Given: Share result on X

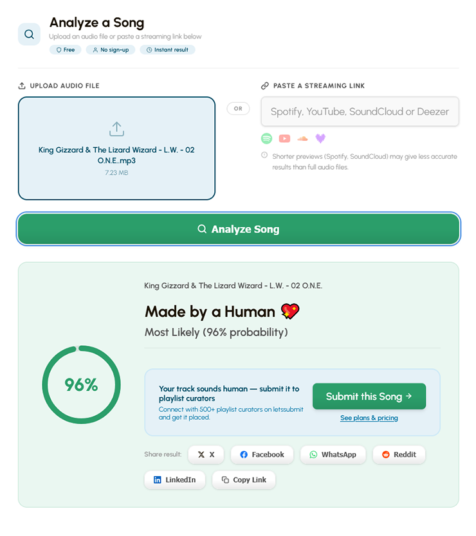Looking at the screenshot, I should (206, 454).
